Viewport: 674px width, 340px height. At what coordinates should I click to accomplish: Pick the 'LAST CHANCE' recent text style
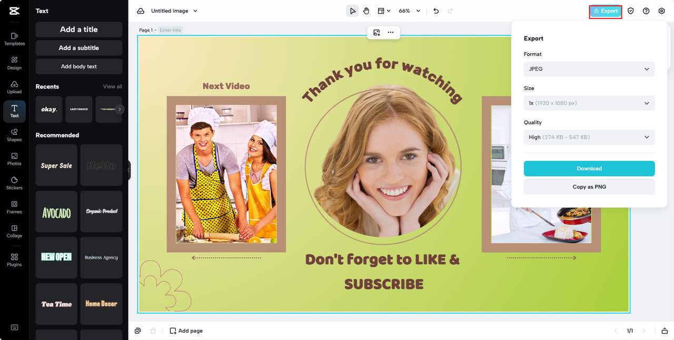pos(79,109)
